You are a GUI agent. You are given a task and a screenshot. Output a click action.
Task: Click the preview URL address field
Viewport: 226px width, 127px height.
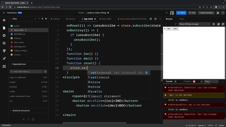click(195, 24)
